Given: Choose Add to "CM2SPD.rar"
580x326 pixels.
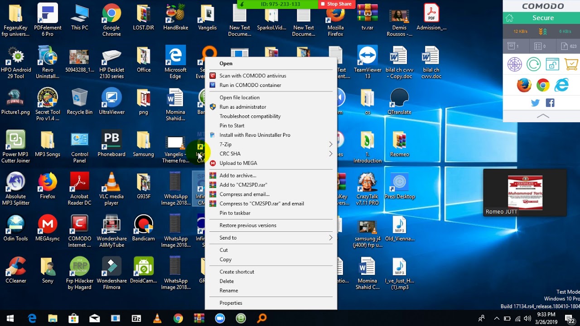Looking at the screenshot, I should (x=271, y=185).
